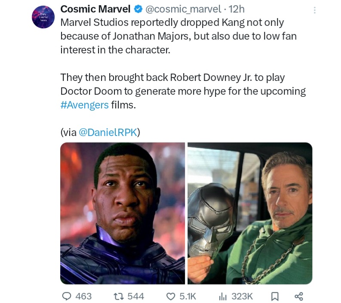Open the #Avengers hashtag link
Viewport: 341px width, 303px height.
pos(84,105)
